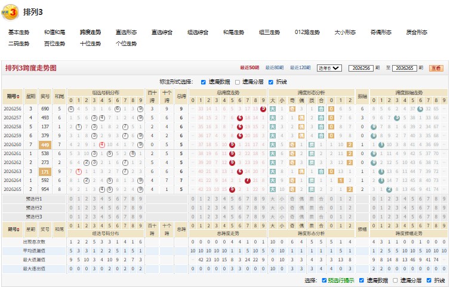Image resolution: width=450 pixels, height=287 pixels.
Task: Click red span ball 7 in row 2026264
Action: coord(248,181)
